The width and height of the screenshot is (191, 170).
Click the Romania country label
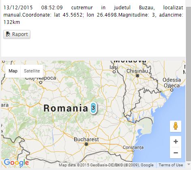click(x=66, y=108)
